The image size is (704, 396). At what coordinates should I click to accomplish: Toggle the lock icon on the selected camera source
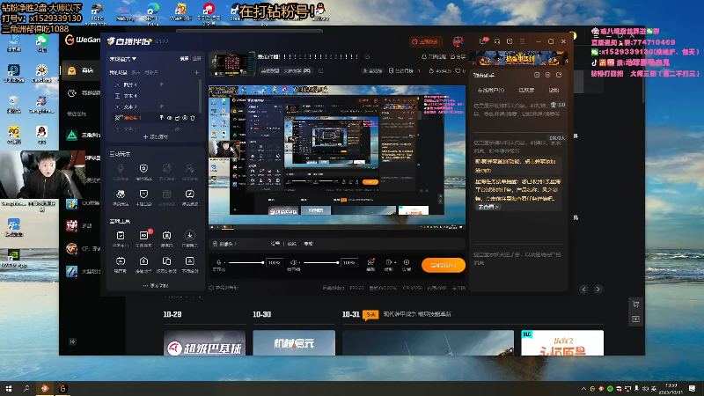click(x=178, y=118)
